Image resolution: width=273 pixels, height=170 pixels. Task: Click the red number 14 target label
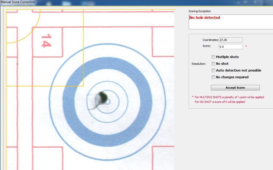[47, 41]
